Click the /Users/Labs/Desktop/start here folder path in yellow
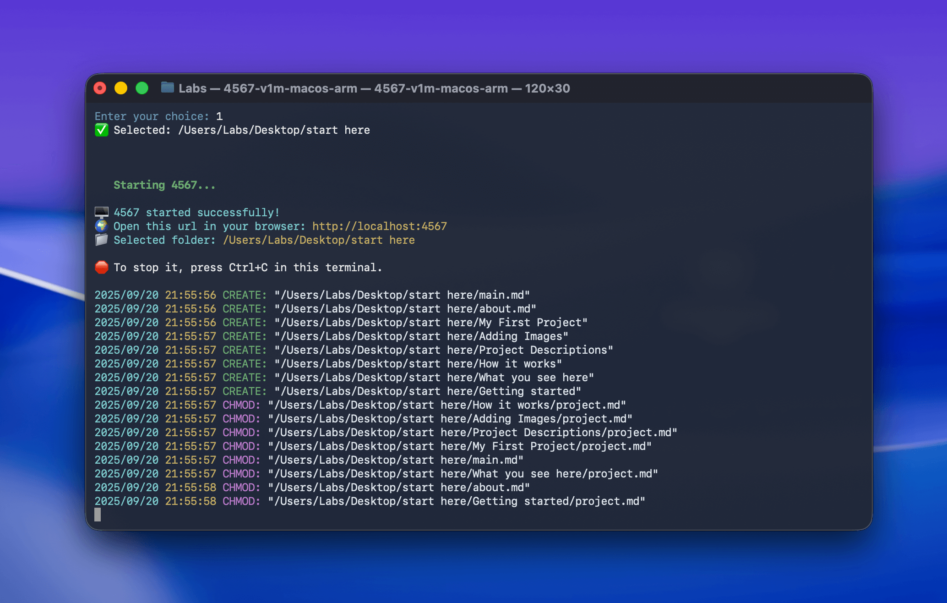Screen dimensions: 947x603 pyautogui.click(x=319, y=240)
